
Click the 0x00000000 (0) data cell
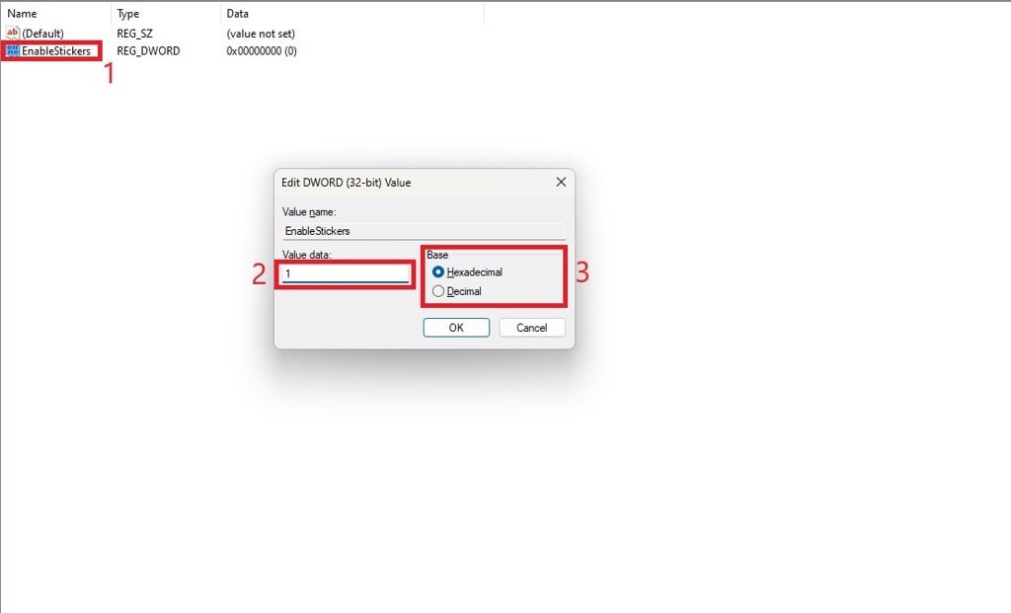click(x=262, y=51)
